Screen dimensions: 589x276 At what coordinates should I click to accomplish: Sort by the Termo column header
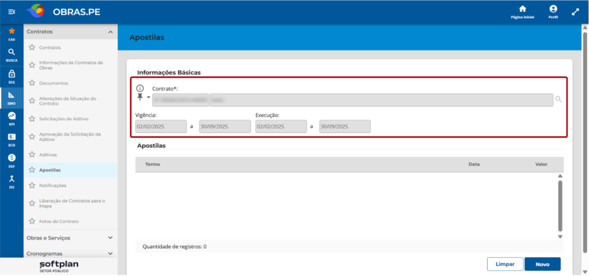[152, 164]
